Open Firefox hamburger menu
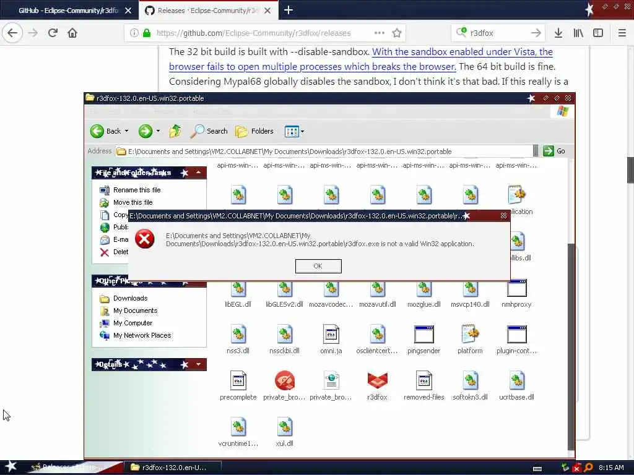Image resolution: width=634 pixels, height=475 pixels. (x=622, y=33)
